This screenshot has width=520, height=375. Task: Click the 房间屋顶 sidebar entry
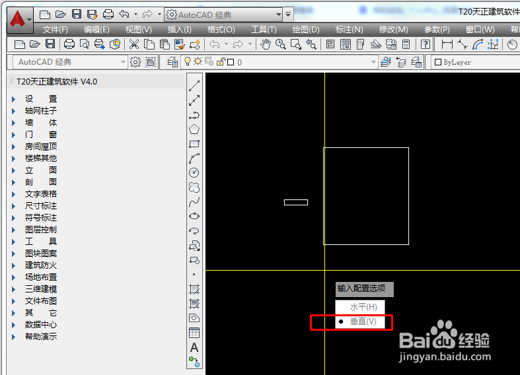pos(41,147)
